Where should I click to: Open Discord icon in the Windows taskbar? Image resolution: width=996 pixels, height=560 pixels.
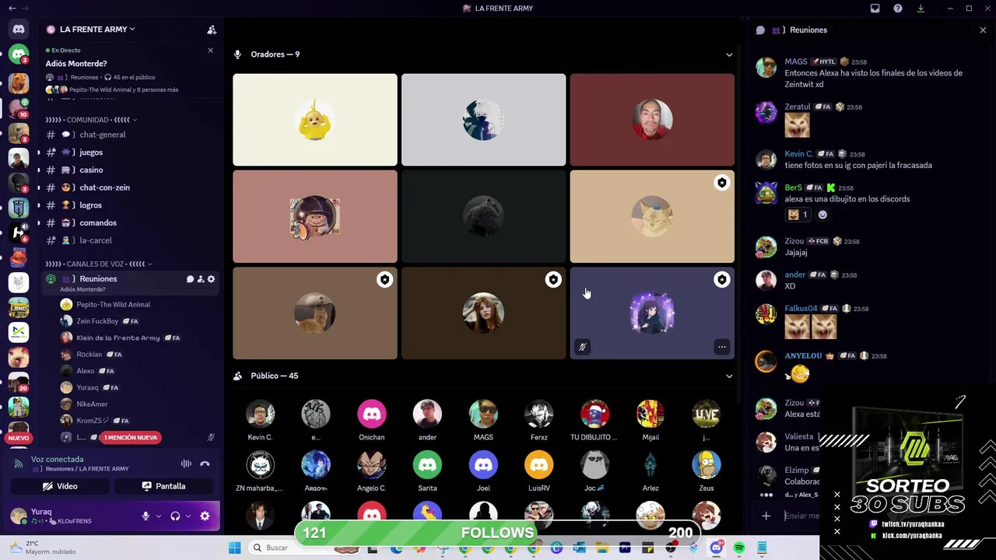[717, 548]
